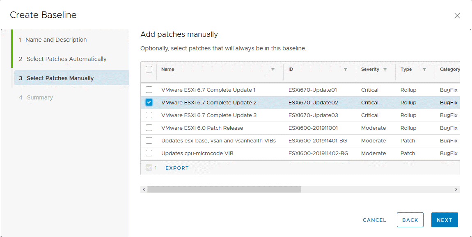Open the Type column filter
Viewport: 472px width, 237px height.
point(425,70)
